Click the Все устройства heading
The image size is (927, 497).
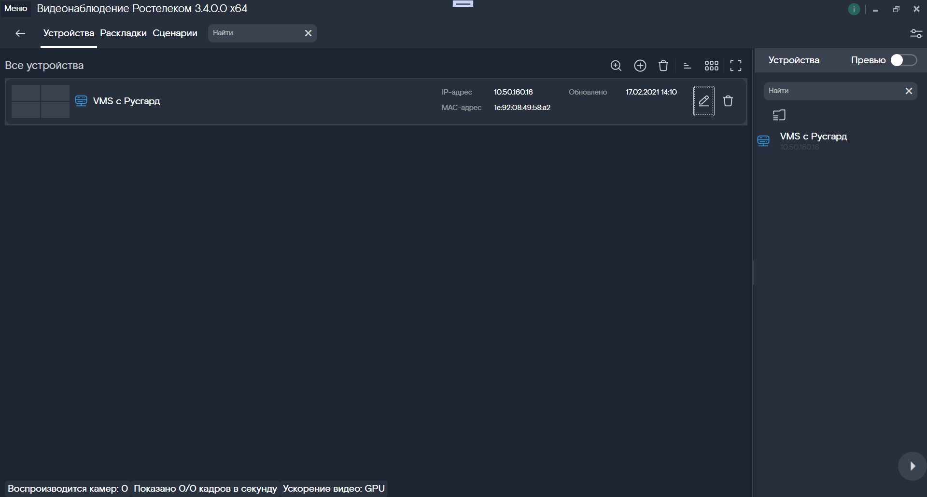click(x=44, y=66)
